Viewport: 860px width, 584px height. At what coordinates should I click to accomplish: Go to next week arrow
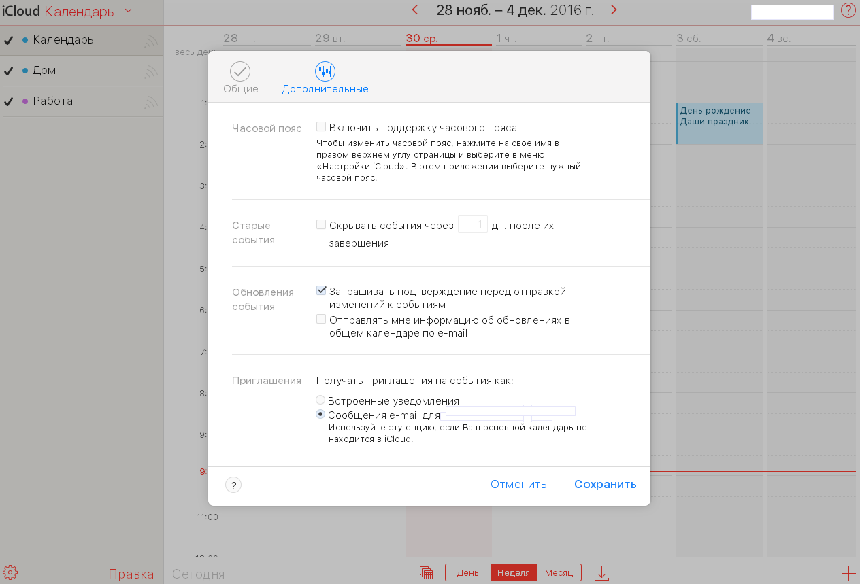point(614,10)
